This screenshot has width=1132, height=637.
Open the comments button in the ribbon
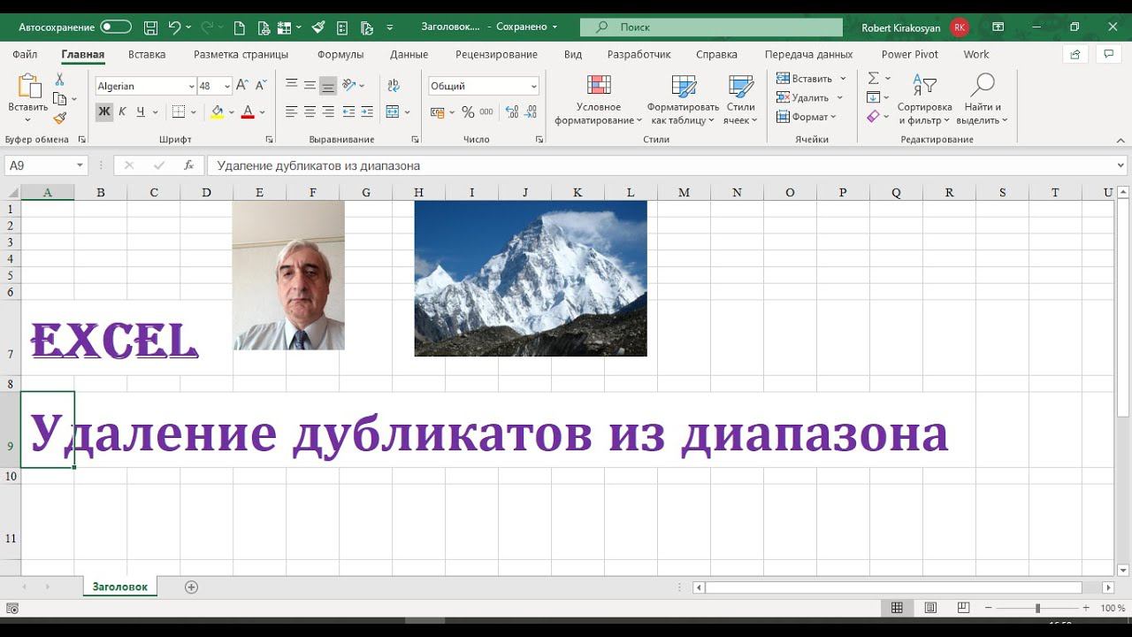coord(1109,54)
